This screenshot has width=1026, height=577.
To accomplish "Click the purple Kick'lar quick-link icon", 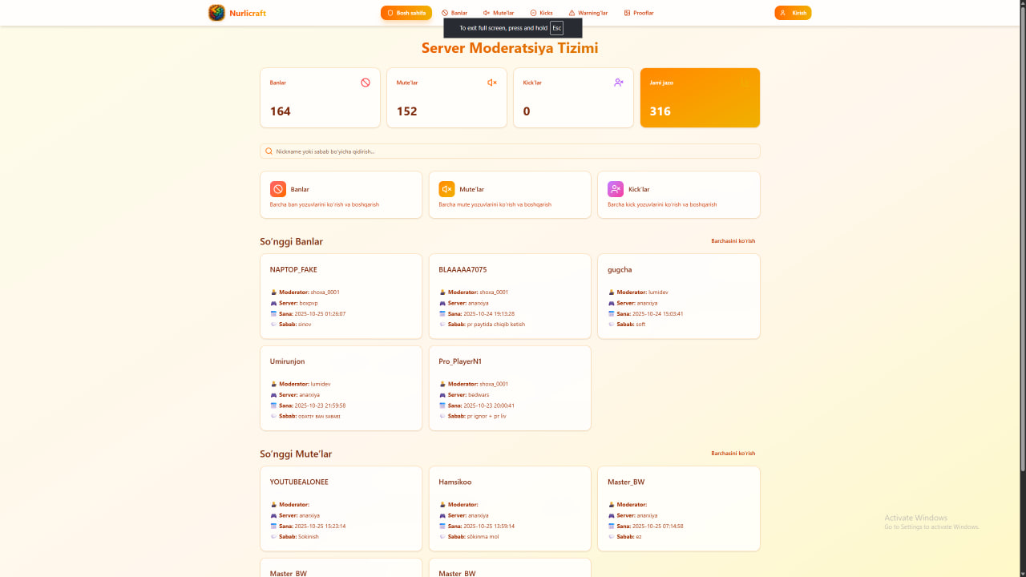I will point(616,189).
